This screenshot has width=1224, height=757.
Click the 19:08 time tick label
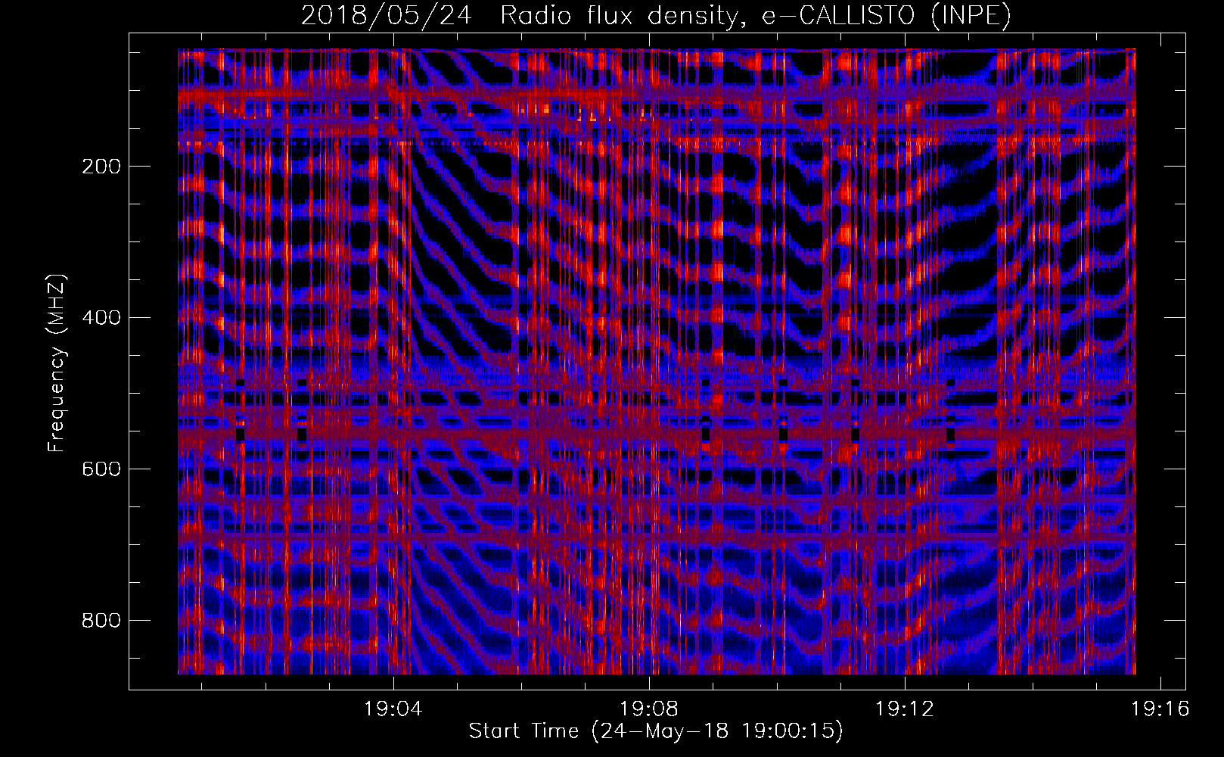click(649, 709)
